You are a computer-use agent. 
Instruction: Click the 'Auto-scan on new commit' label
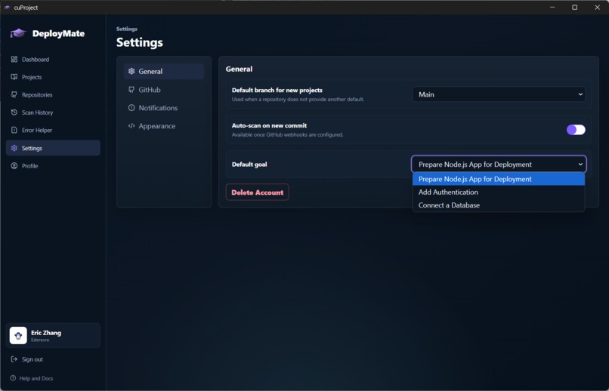click(x=269, y=125)
